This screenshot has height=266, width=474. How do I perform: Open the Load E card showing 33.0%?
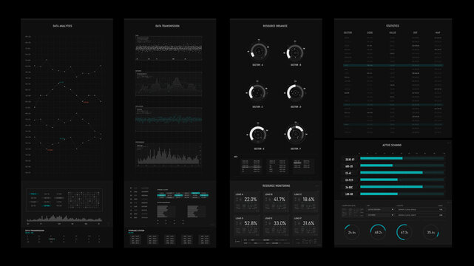[x=277, y=226]
